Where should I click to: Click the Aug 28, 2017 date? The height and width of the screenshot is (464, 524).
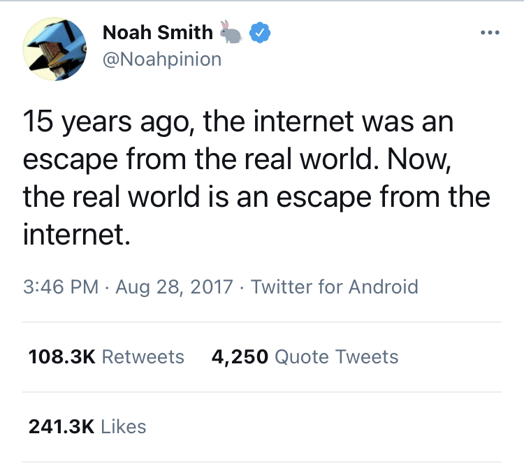pyautogui.click(x=173, y=287)
